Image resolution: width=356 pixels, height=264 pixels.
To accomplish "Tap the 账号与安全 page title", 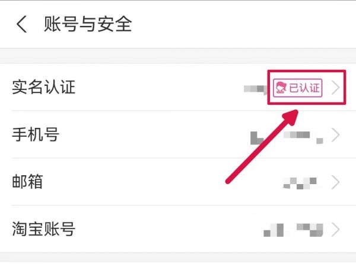I will 88,24.
